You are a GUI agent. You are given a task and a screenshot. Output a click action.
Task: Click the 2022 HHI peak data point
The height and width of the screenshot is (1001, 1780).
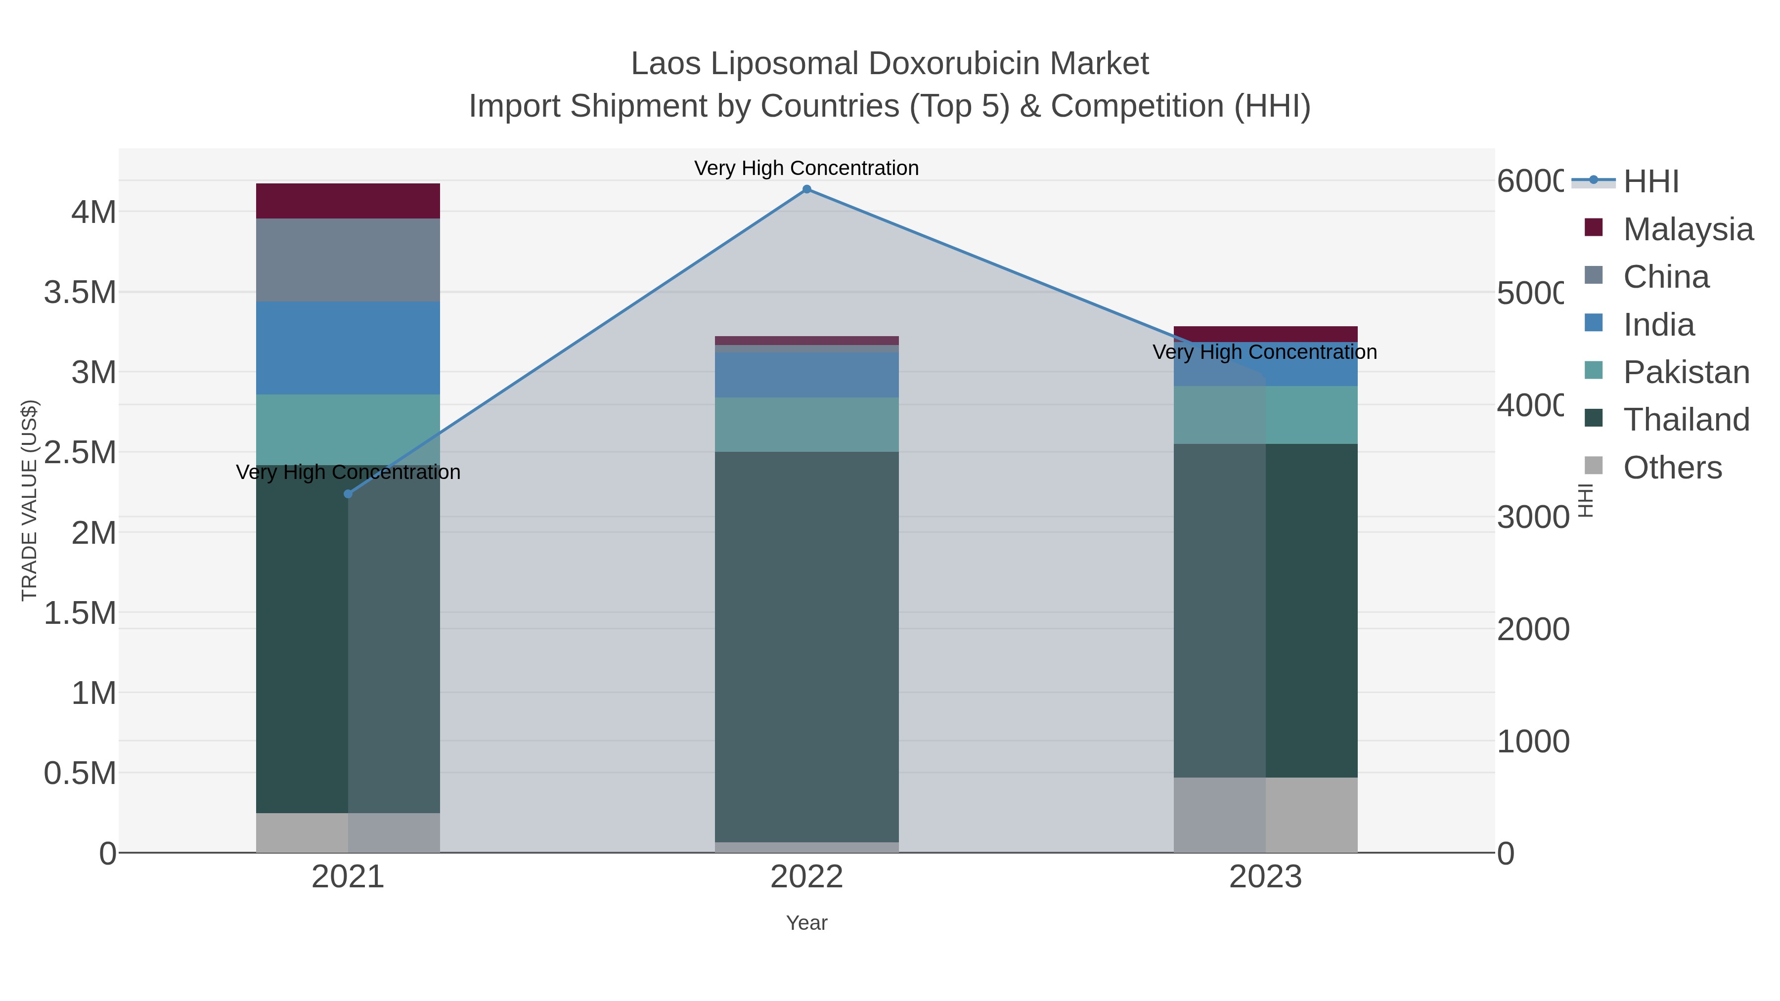coord(806,189)
